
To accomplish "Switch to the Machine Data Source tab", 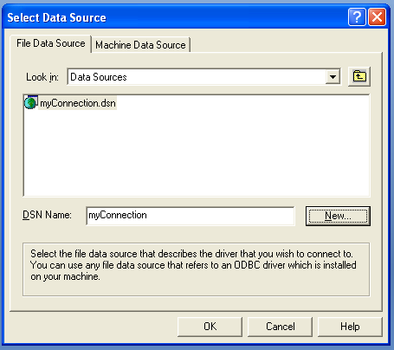I will (x=140, y=45).
